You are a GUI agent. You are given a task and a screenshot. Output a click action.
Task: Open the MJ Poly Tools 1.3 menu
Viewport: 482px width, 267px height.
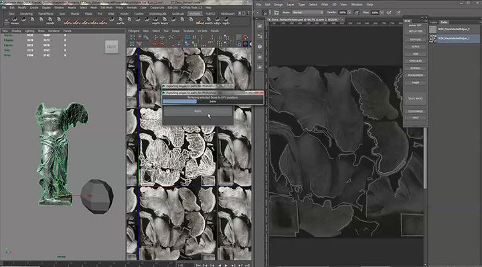[191, 7]
